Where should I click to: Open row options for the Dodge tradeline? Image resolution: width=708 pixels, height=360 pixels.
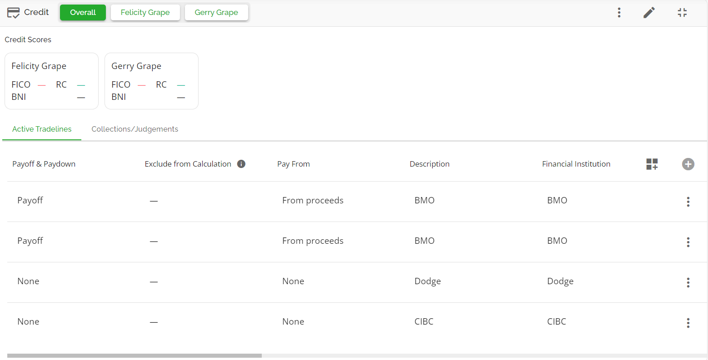tap(688, 282)
